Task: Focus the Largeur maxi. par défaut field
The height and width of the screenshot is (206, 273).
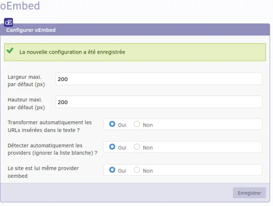Action: (x=159, y=79)
